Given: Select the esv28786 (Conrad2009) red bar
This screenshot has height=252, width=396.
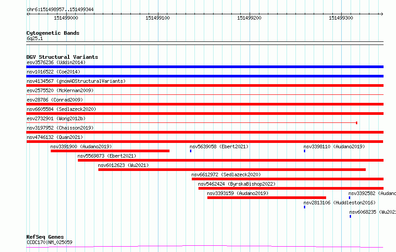Looking at the screenshot, I should coord(205,104).
